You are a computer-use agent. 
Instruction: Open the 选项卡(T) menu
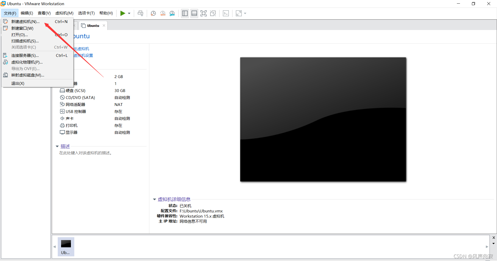86,13
